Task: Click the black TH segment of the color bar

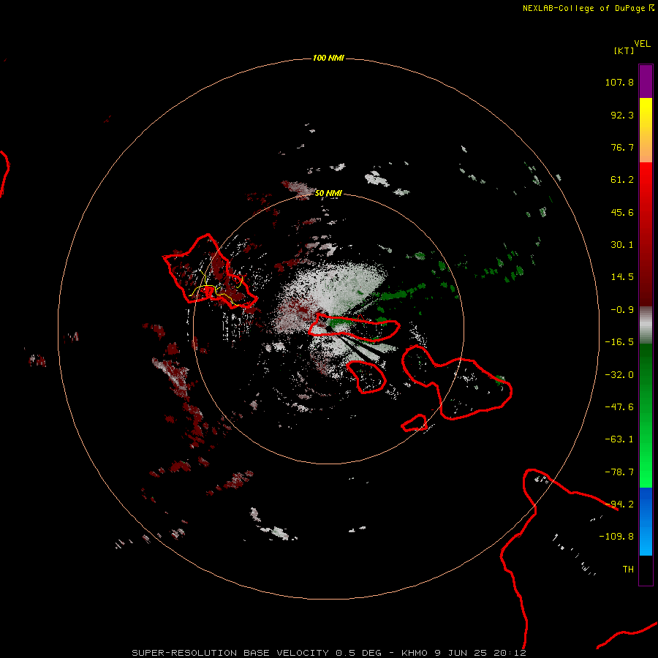Action: 646,570
